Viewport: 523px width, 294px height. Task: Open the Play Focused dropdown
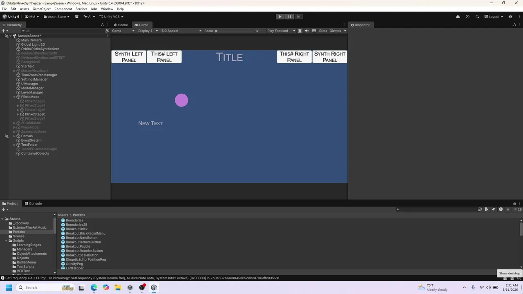pyautogui.click(x=281, y=31)
